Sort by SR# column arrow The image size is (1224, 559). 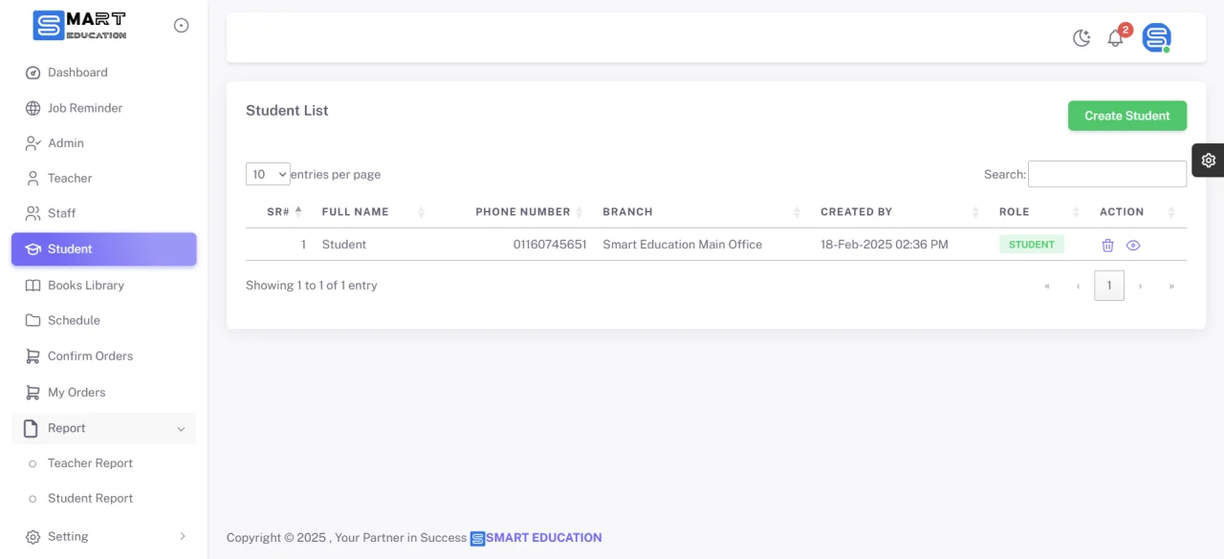pyautogui.click(x=298, y=212)
